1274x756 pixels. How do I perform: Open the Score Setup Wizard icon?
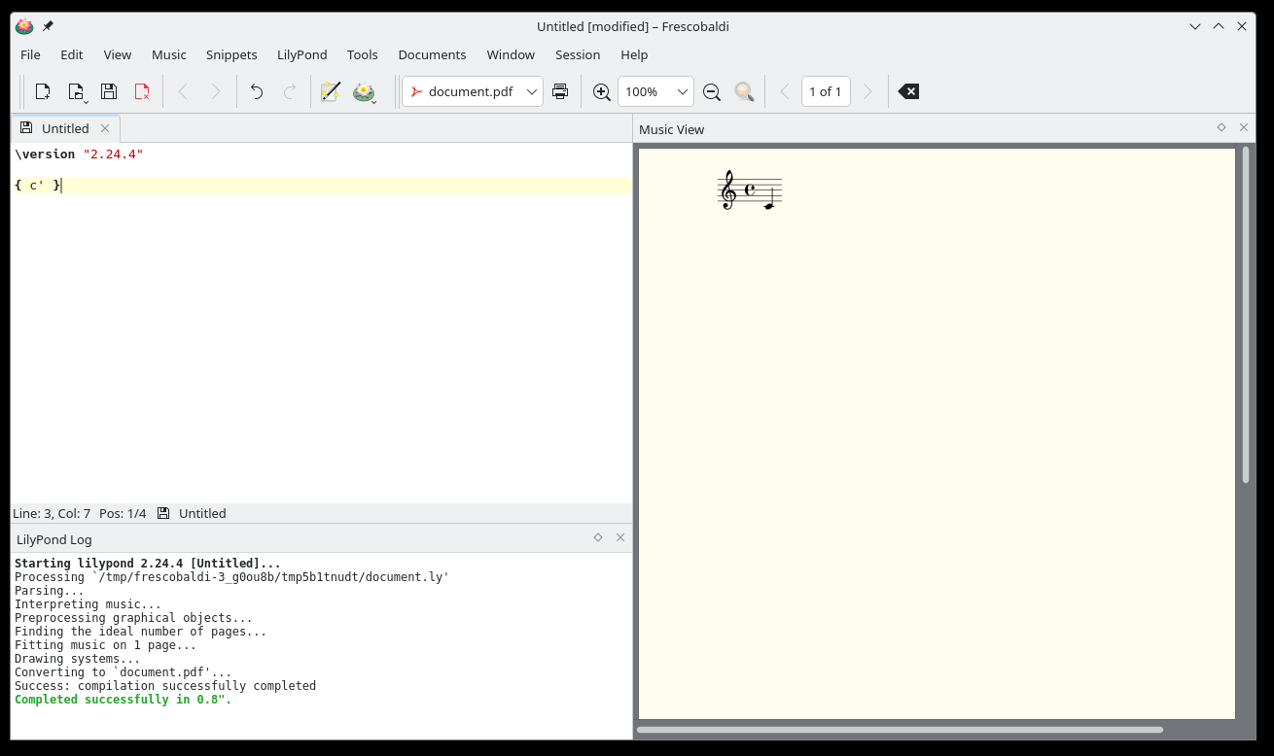tap(330, 91)
